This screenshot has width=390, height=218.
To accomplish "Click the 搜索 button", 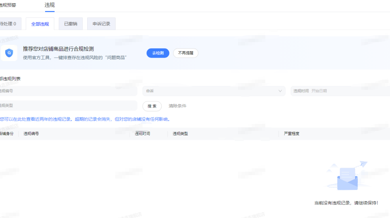I will (x=152, y=106).
